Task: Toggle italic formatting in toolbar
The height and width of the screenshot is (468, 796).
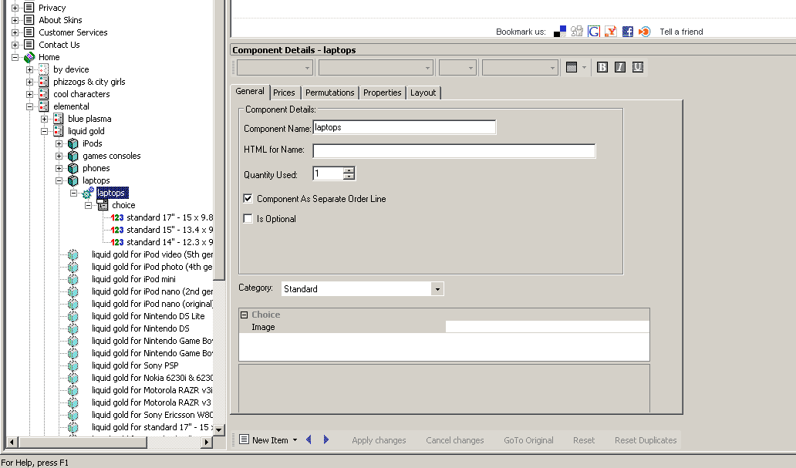Action: [620, 68]
